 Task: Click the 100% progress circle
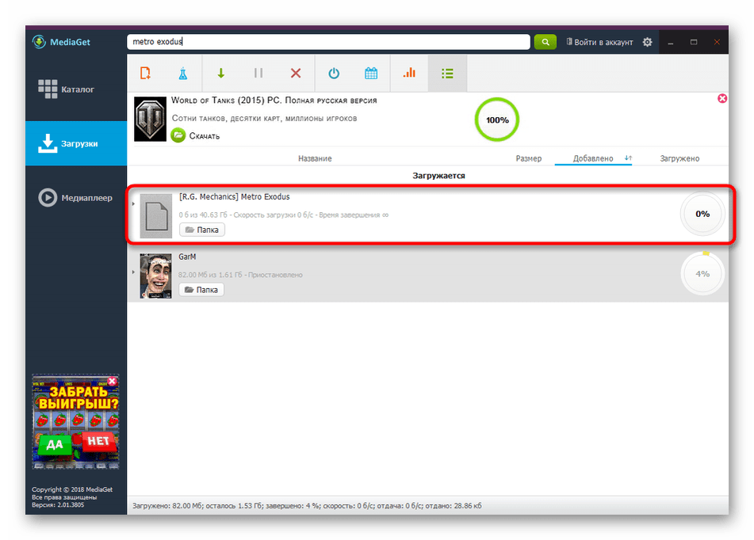(x=497, y=120)
